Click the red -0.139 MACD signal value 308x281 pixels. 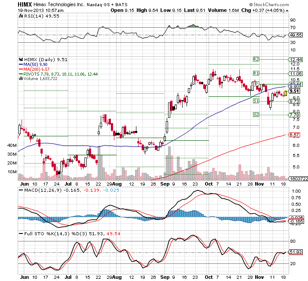point(92,190)
